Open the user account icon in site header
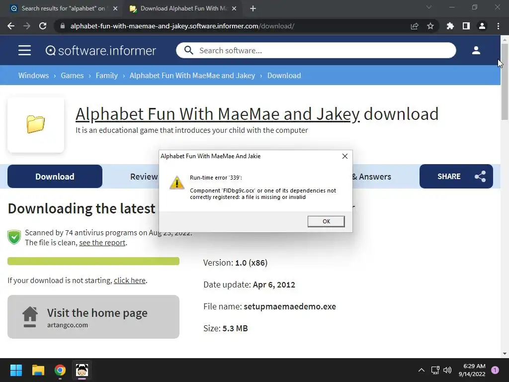 [476, 50]
